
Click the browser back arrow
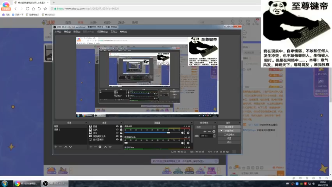tap(15, 9)
